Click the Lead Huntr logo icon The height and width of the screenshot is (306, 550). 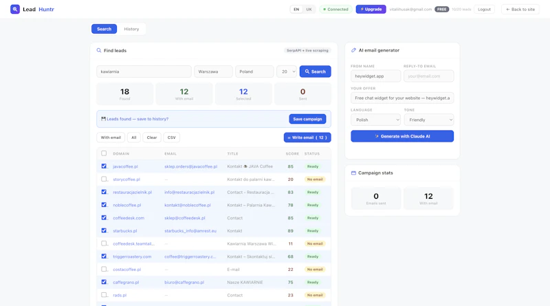pos(14,9)
